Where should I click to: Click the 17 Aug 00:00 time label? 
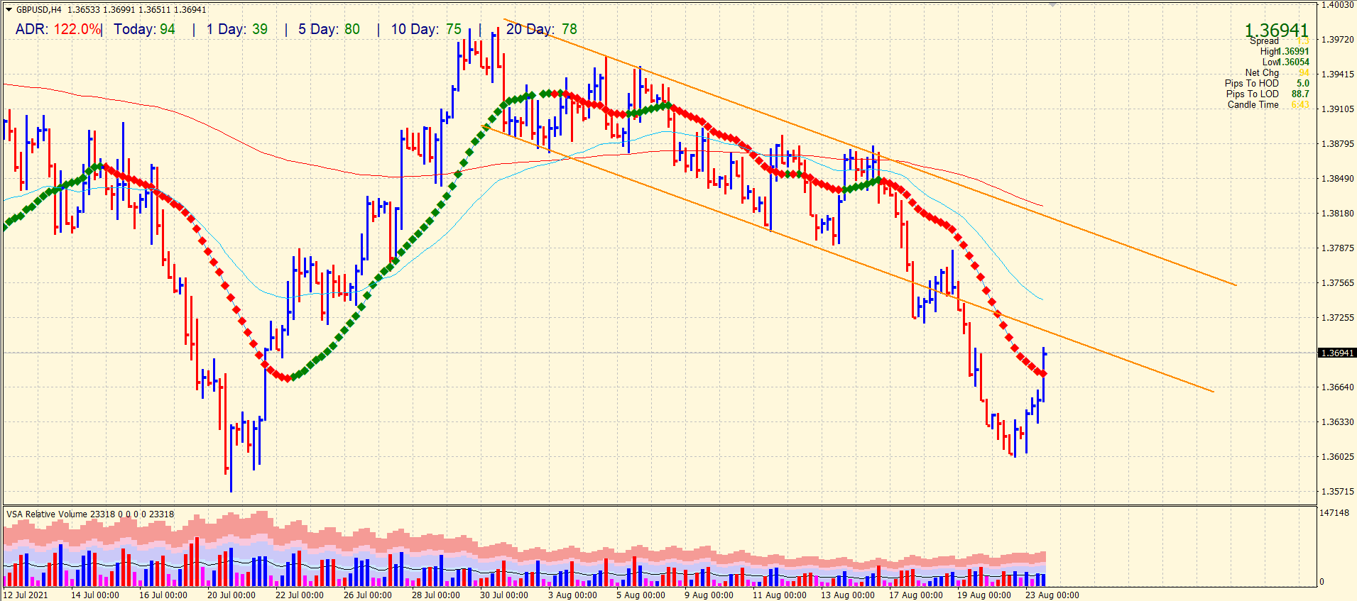916,595
